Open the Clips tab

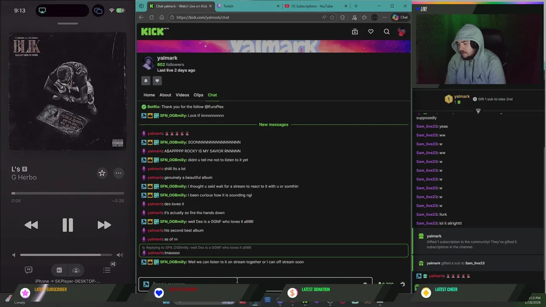click(x=198, y=95)
